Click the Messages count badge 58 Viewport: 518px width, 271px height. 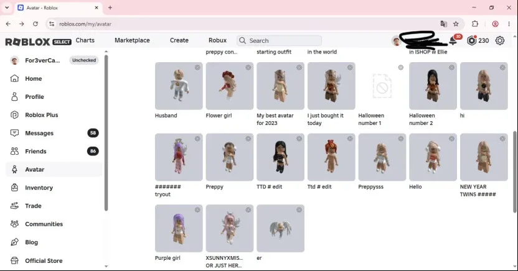point(93,133)
